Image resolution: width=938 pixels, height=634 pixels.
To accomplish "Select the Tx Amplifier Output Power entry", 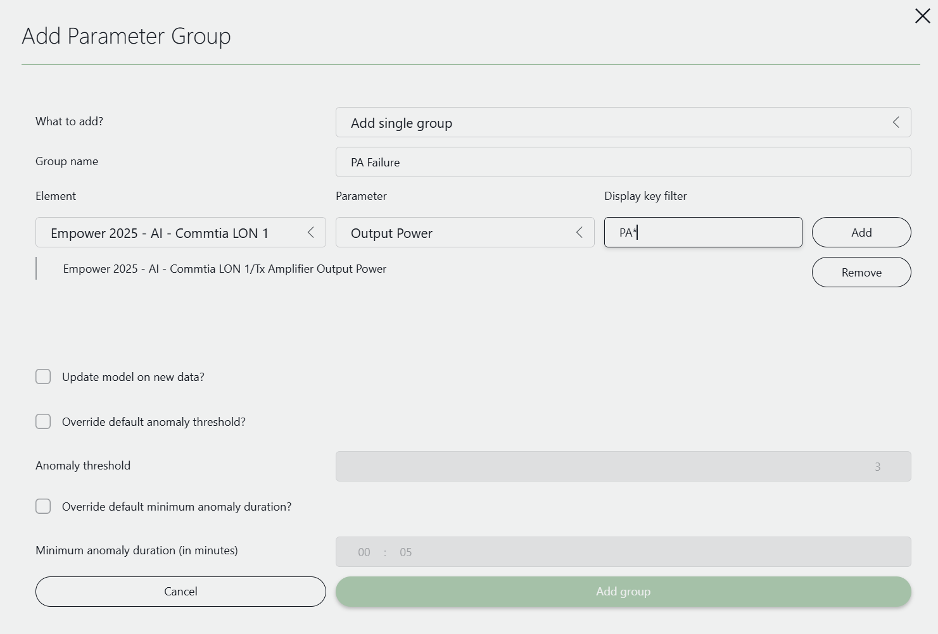I will pos(225,268).
